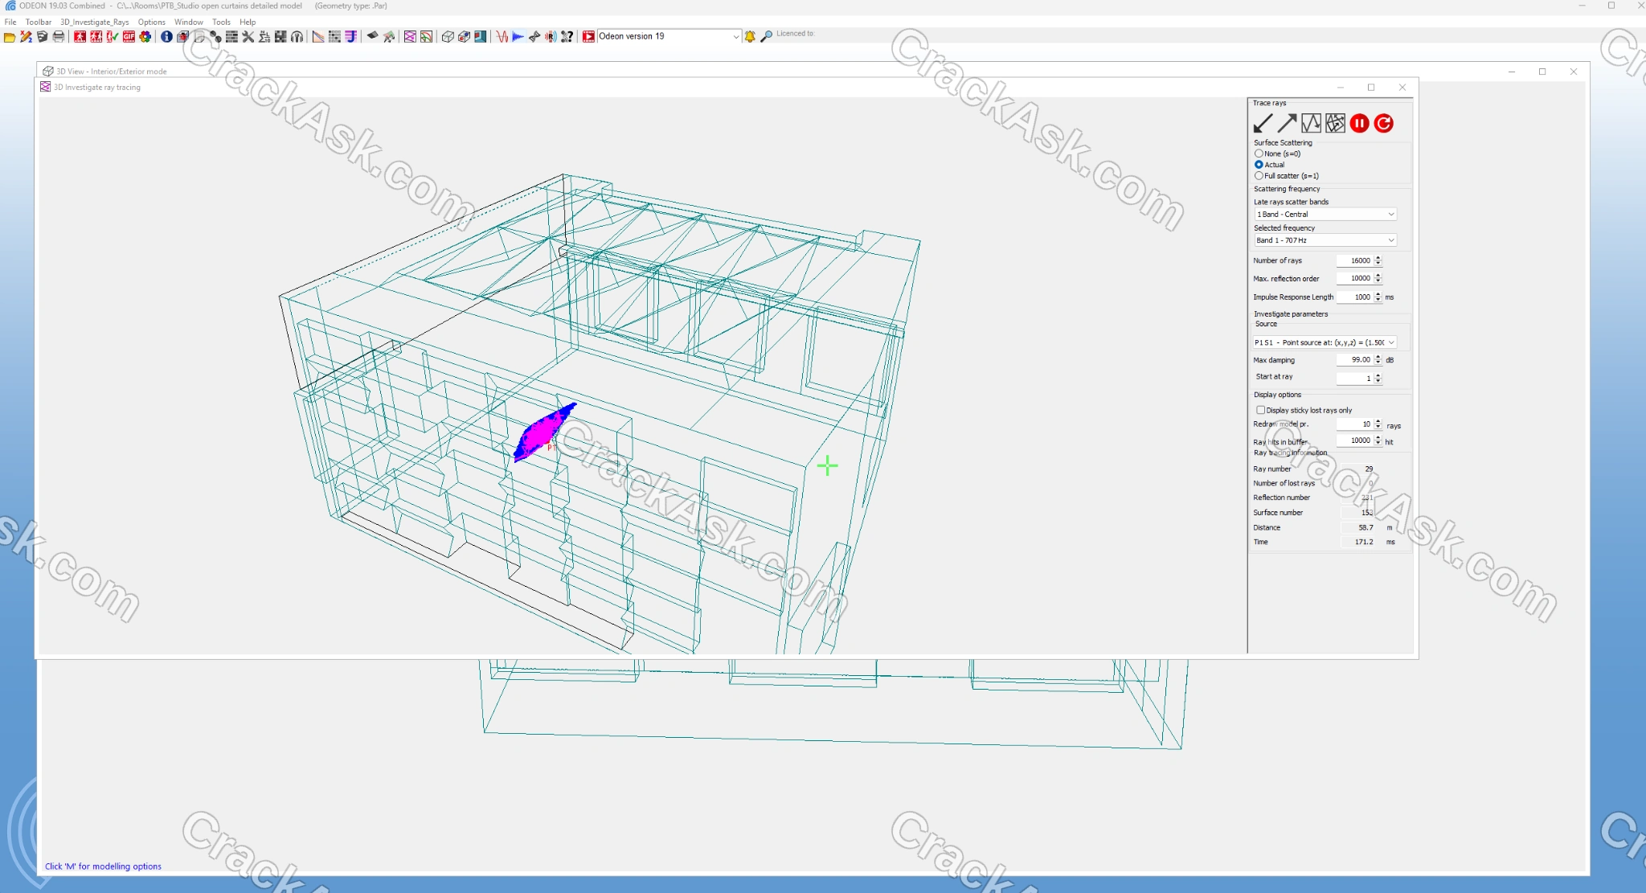Click the brick wall surface list icon
The width and height of the screenshot is (1646, 893).
coord(231,37)
